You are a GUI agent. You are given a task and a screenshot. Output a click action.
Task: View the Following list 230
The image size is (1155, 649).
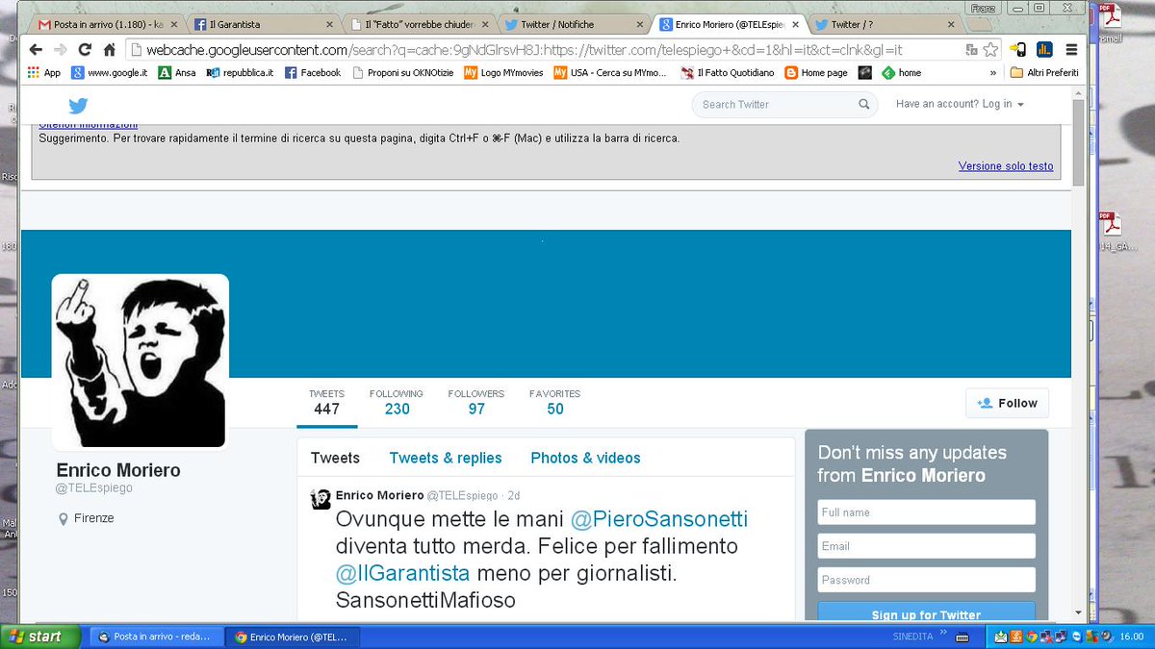tap(397, 402)
